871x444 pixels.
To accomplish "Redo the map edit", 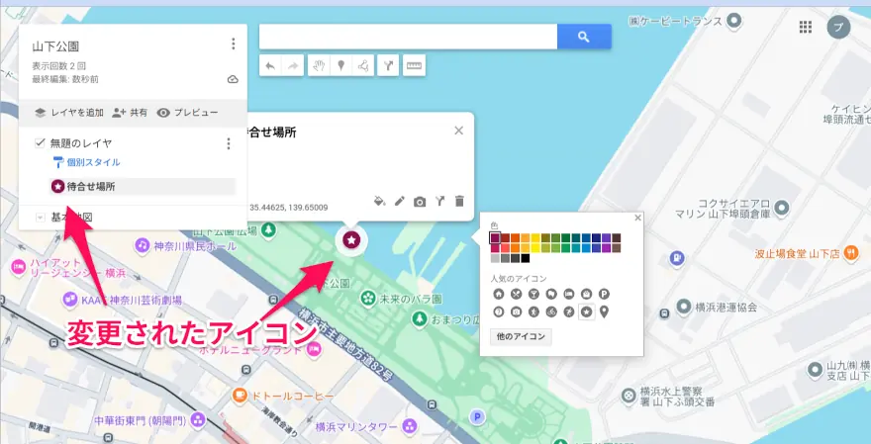I will (x=292, y=65).
